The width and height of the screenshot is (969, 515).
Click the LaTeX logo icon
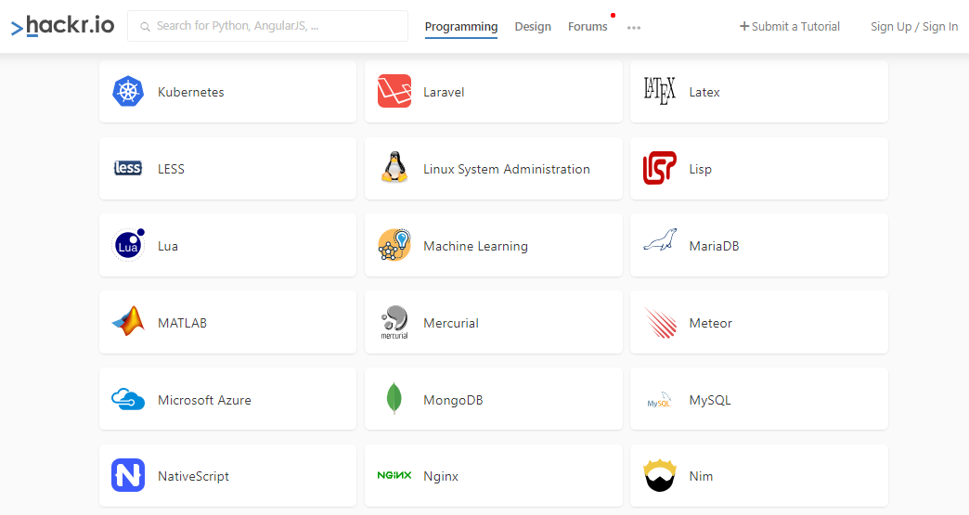pyautogui.click(x=659, y=91)
